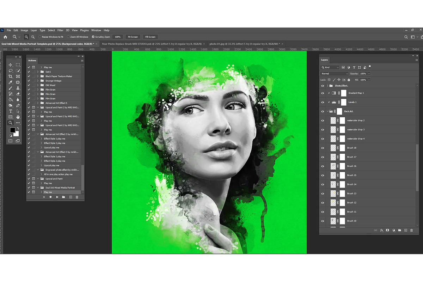Create new adjustment layer icon
Screen dimensions: 423x282
(x=393, y=230)
